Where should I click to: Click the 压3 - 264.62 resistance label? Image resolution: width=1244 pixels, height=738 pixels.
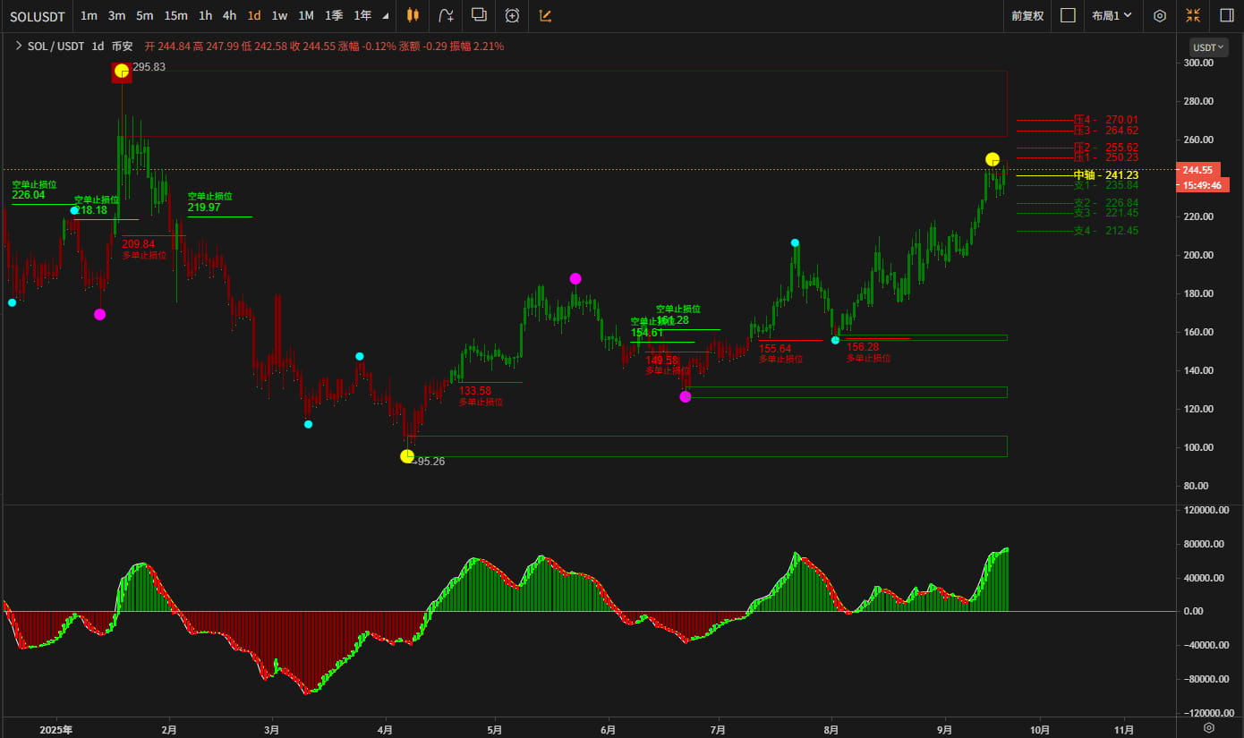[1106, 131]
